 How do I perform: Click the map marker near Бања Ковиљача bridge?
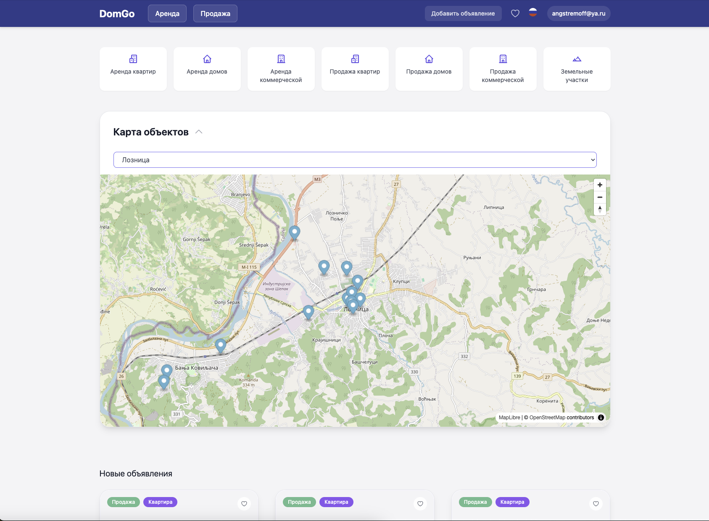point(221,345)
